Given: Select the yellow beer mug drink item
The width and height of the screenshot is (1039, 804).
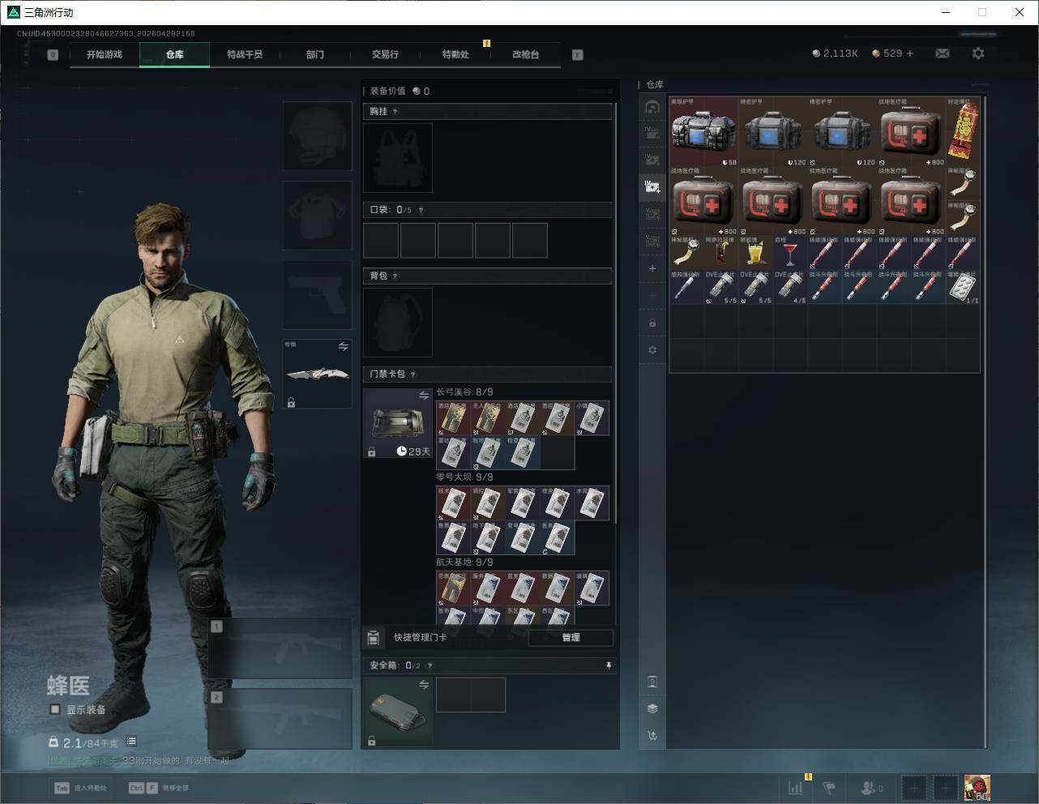Looking at the screenshot, I should coord(755,253).
